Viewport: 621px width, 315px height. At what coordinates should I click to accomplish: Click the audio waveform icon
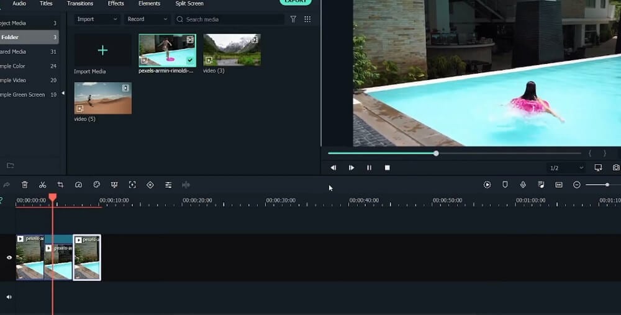[186, 185]
